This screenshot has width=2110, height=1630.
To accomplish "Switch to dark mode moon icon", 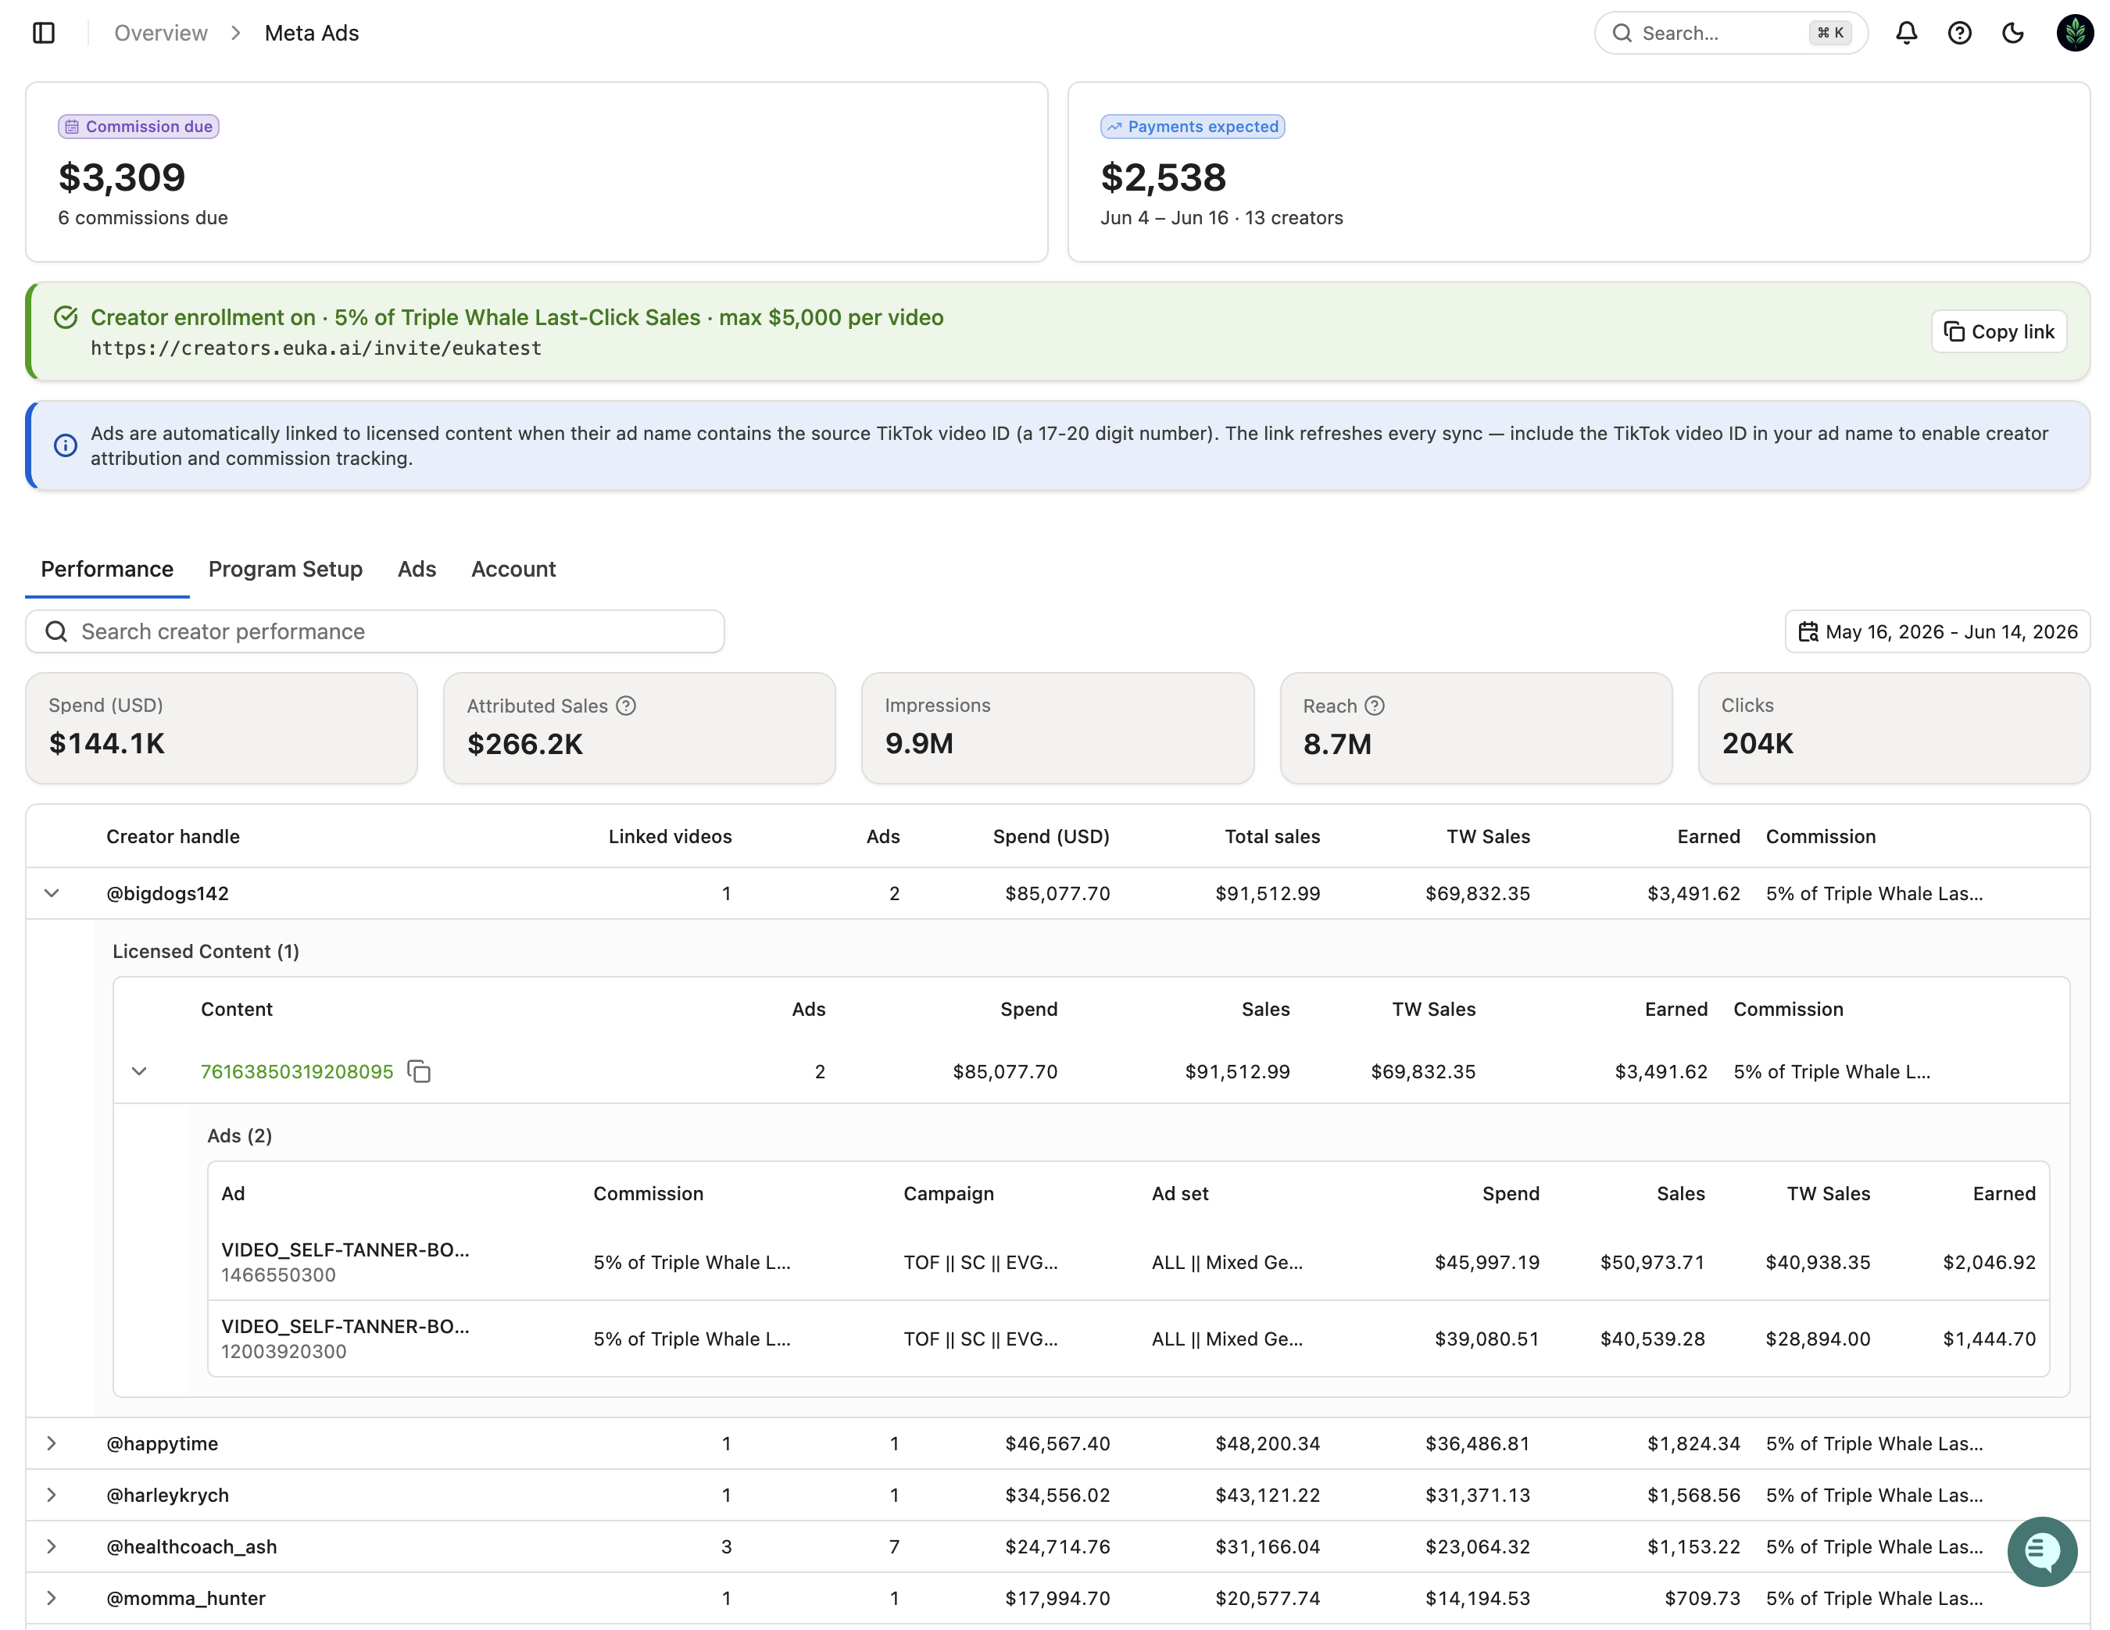I will point(2012,33).
